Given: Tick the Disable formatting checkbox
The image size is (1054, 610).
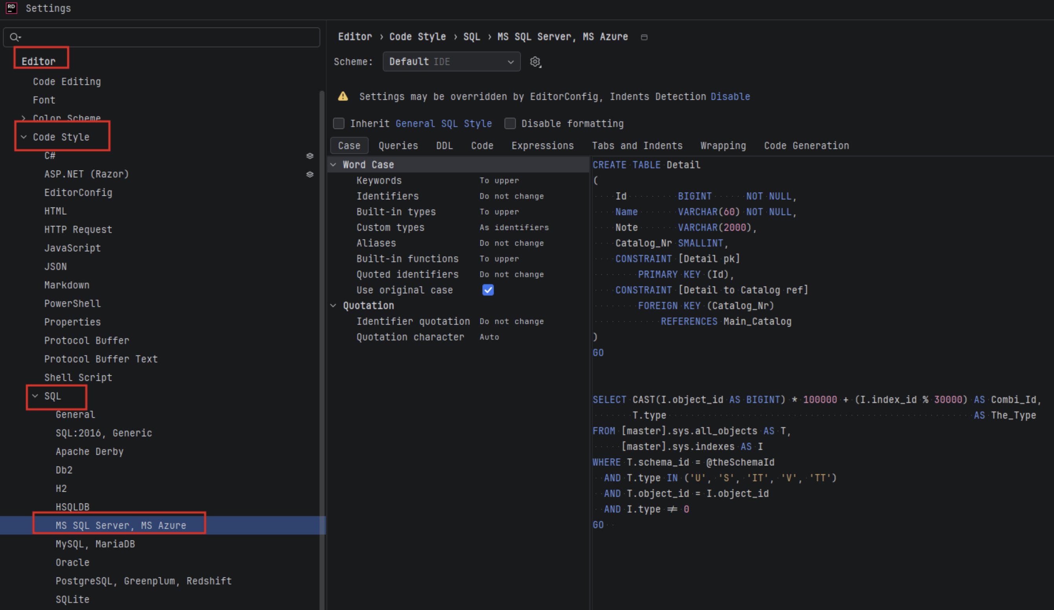Looking at the screenshot, I should (x=510, y=123).
